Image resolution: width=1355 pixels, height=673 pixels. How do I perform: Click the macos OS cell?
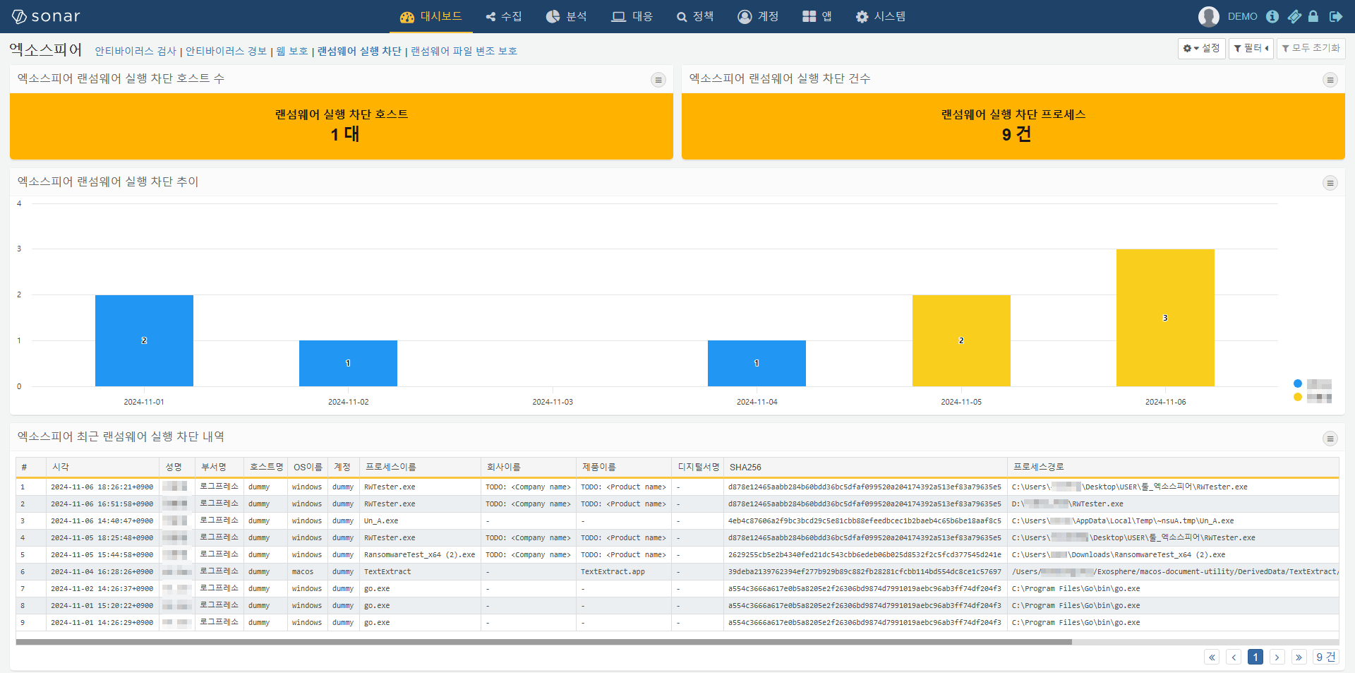[307, 572]
